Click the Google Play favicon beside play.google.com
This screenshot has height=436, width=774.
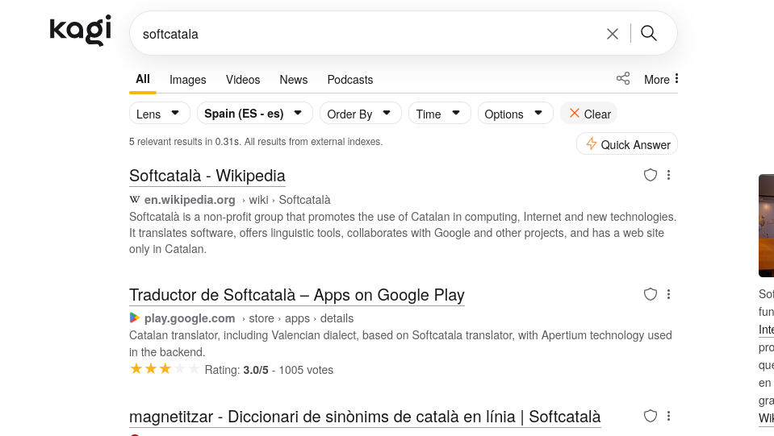pos(134,318)
